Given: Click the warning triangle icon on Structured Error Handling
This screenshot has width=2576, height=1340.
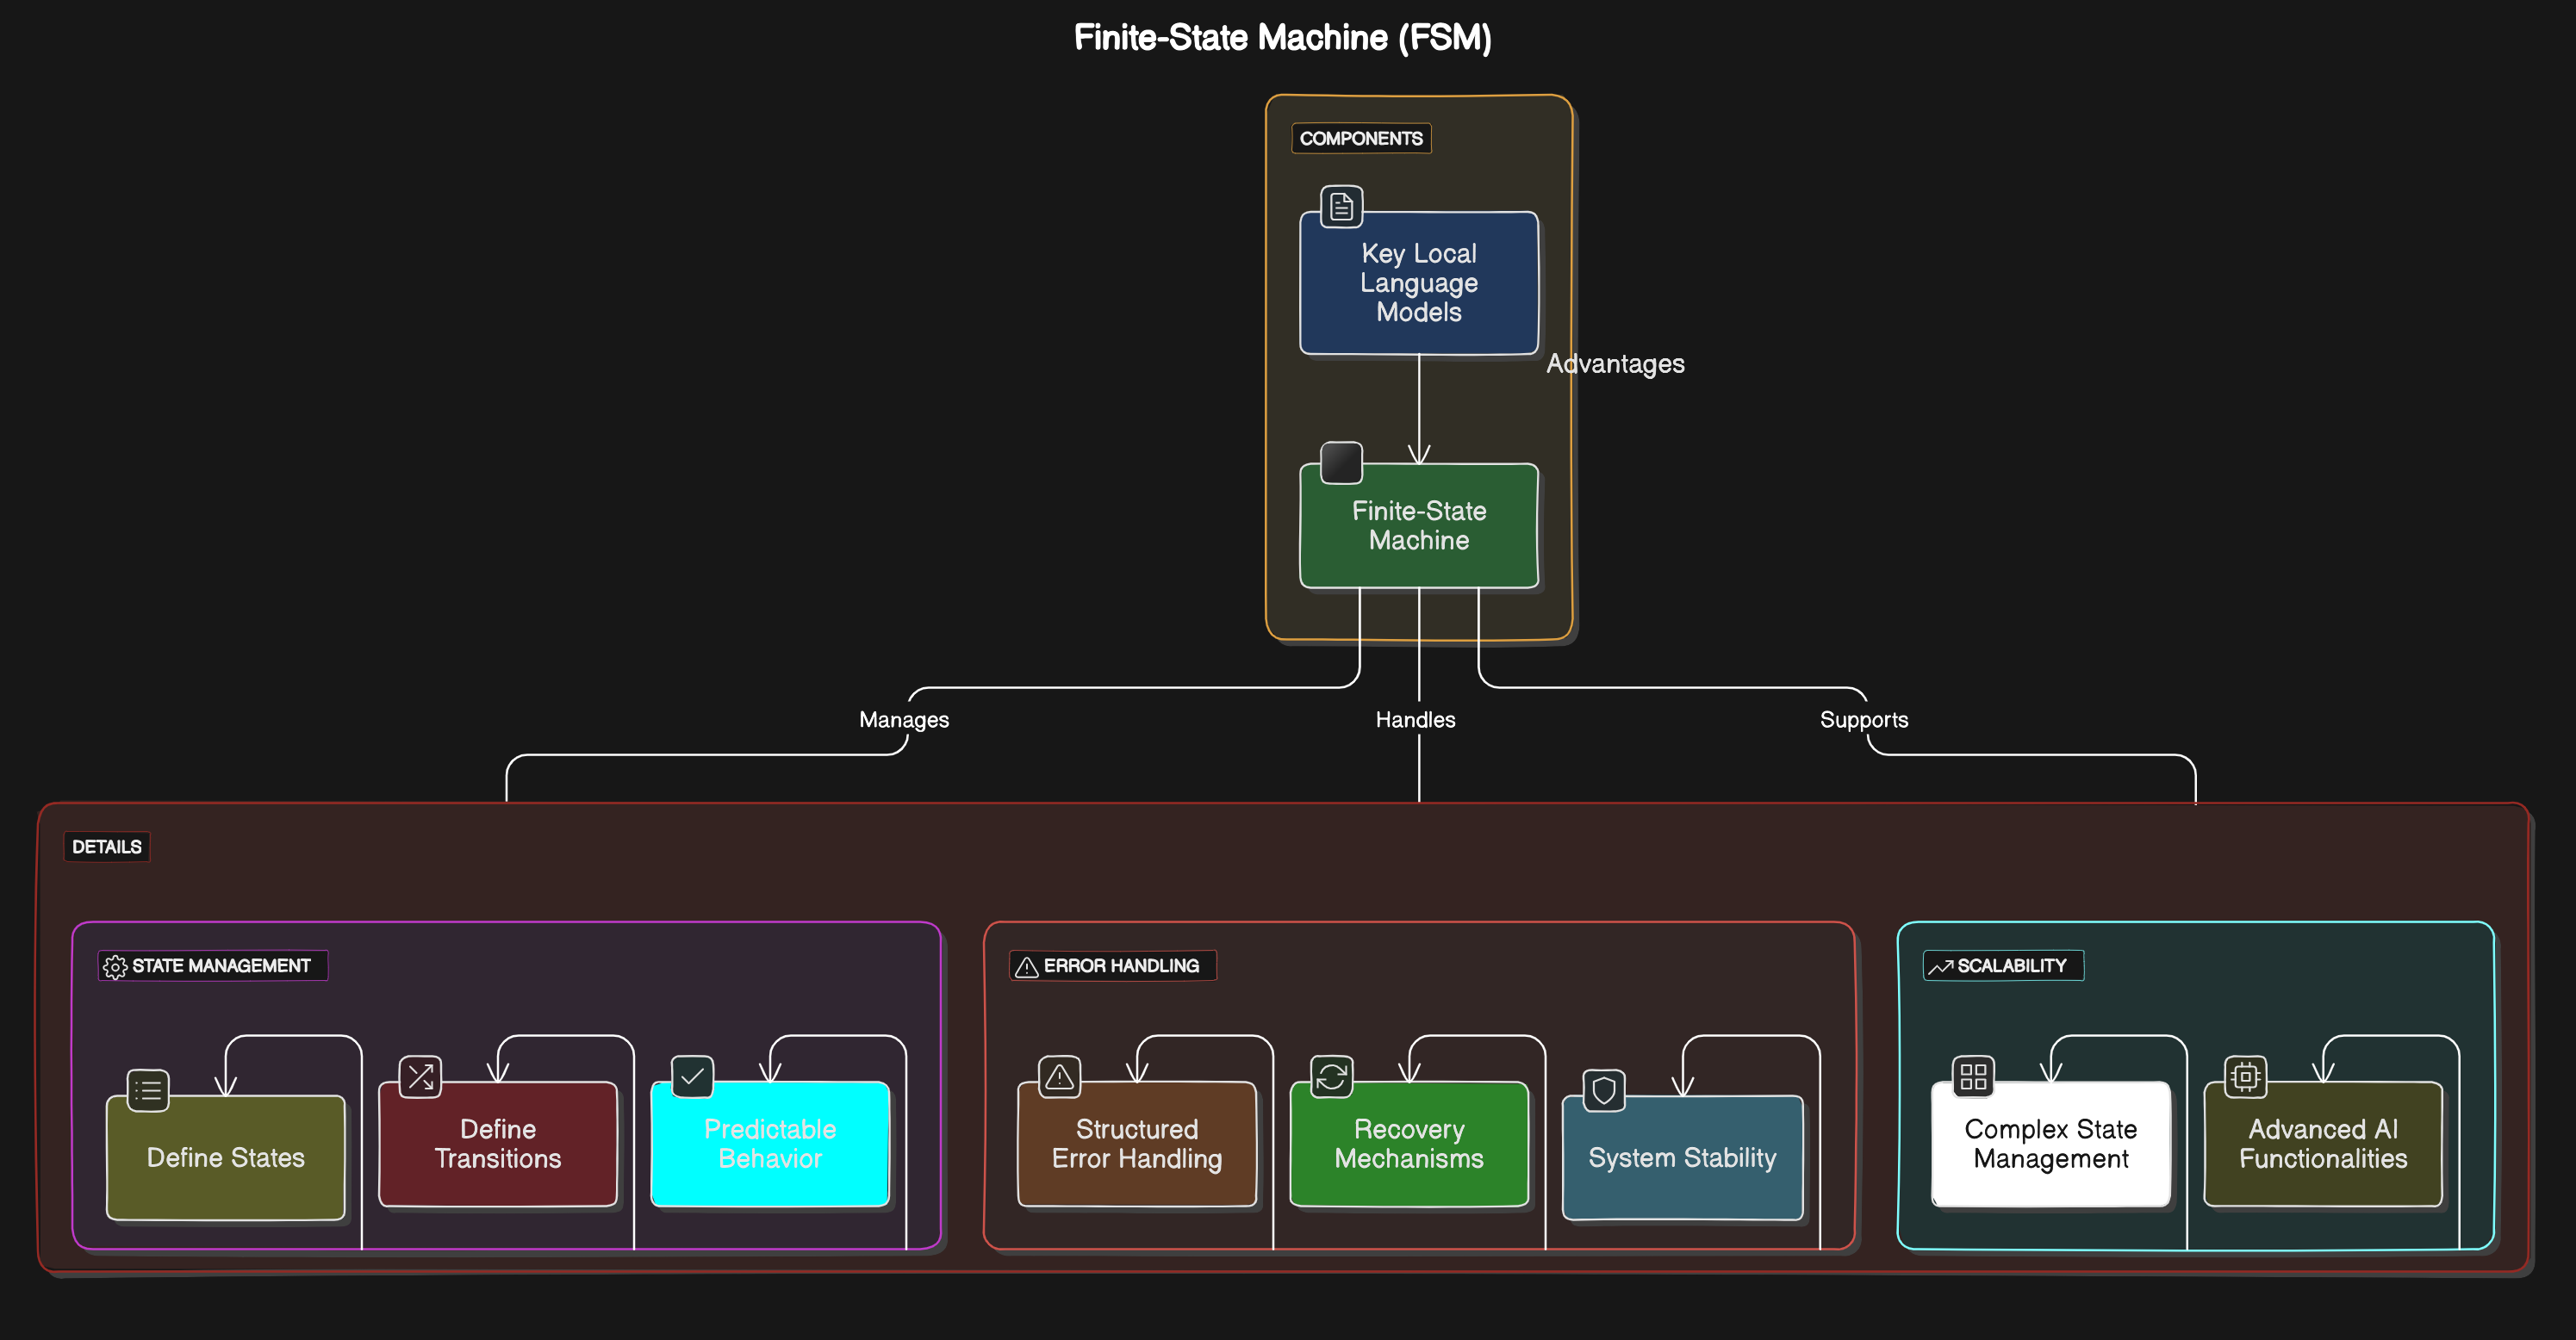Looking at the screenshot, I should coord(1059,1076).
